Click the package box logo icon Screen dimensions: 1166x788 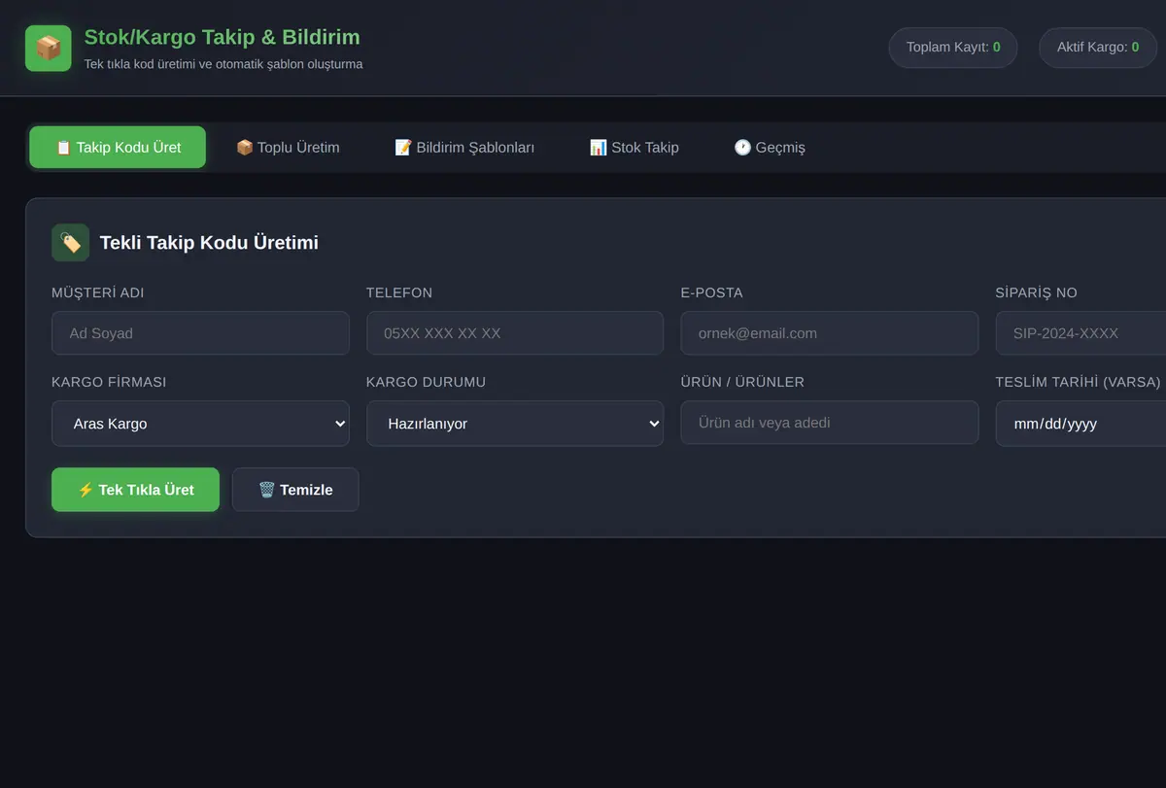click(49, 49)
